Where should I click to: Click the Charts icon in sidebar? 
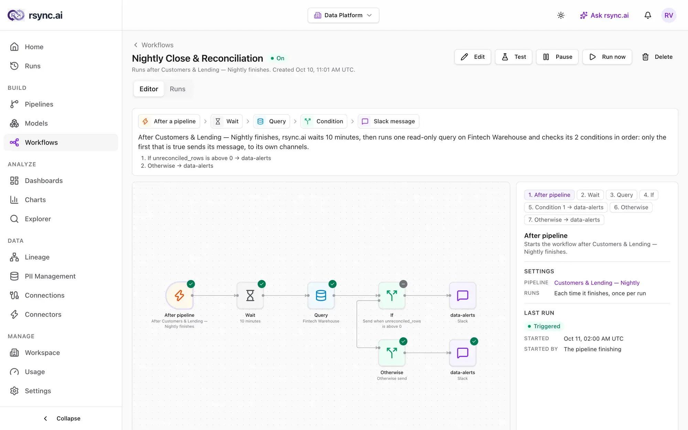tap(14, 200)
